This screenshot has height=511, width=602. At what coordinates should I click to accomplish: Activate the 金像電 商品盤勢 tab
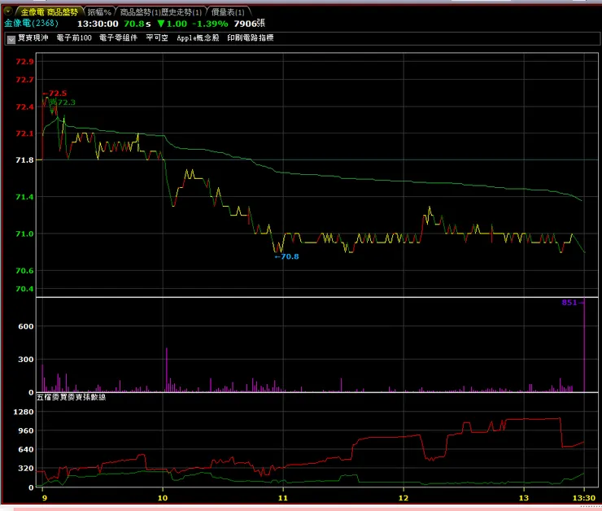tap(50, 12)
